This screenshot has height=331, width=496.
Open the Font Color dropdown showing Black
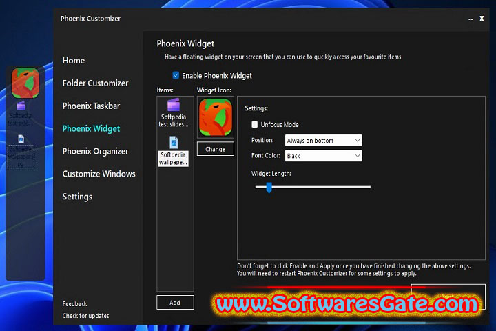click(x=323, y=156)
